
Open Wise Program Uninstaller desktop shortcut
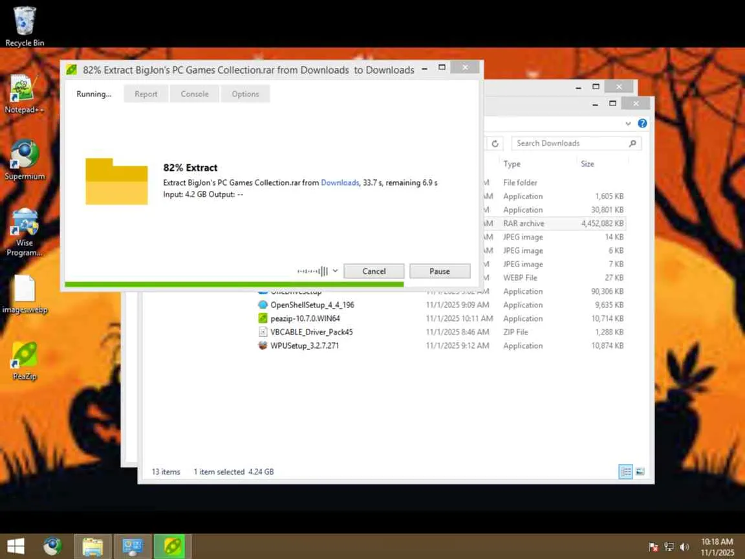coord(24,232)
